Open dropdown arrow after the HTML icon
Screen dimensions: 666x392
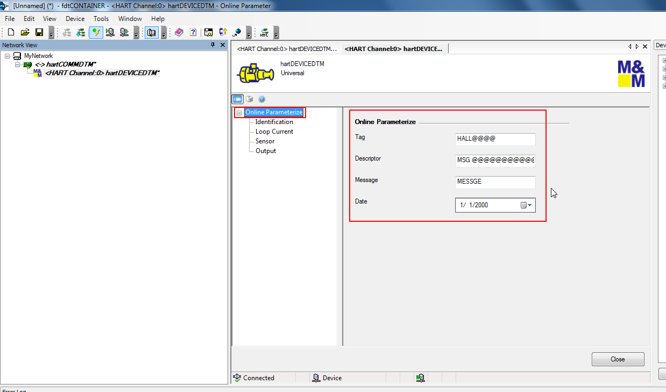(276, 33)
